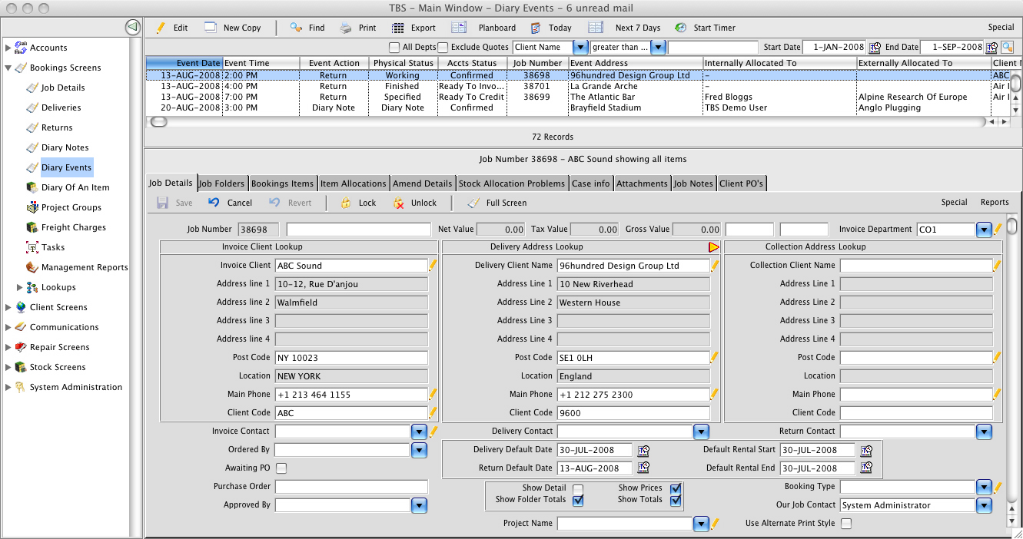The image size is (1023, 539).
Task: Click the pencil icon beside Invoice Client
Action: (x=433, y=266)
